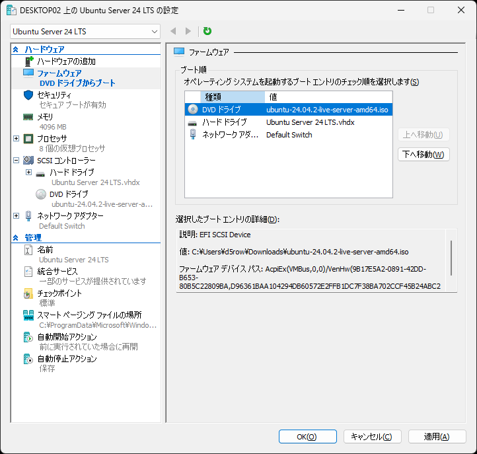Click the 統合サービス icon

tap(28, 272)
